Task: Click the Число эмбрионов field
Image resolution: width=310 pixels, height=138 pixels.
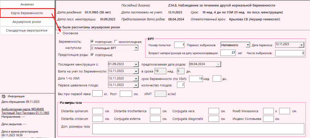Action: (289, 53)
